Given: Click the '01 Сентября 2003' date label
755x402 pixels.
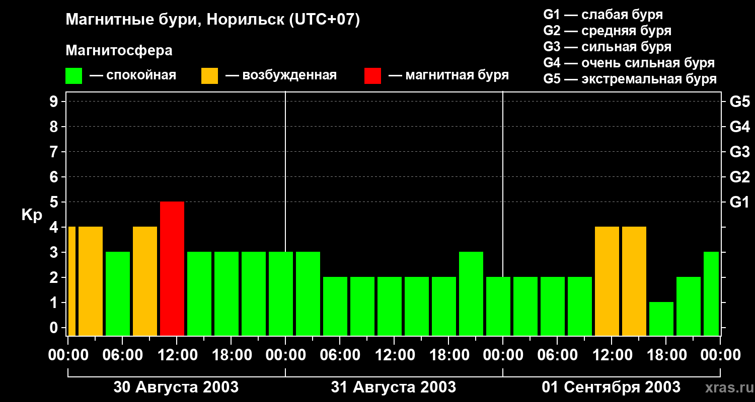Looking at the screenshot, I should click(x=611, y=387).
